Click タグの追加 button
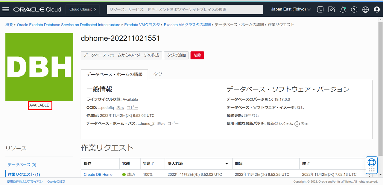 (176, 55)
